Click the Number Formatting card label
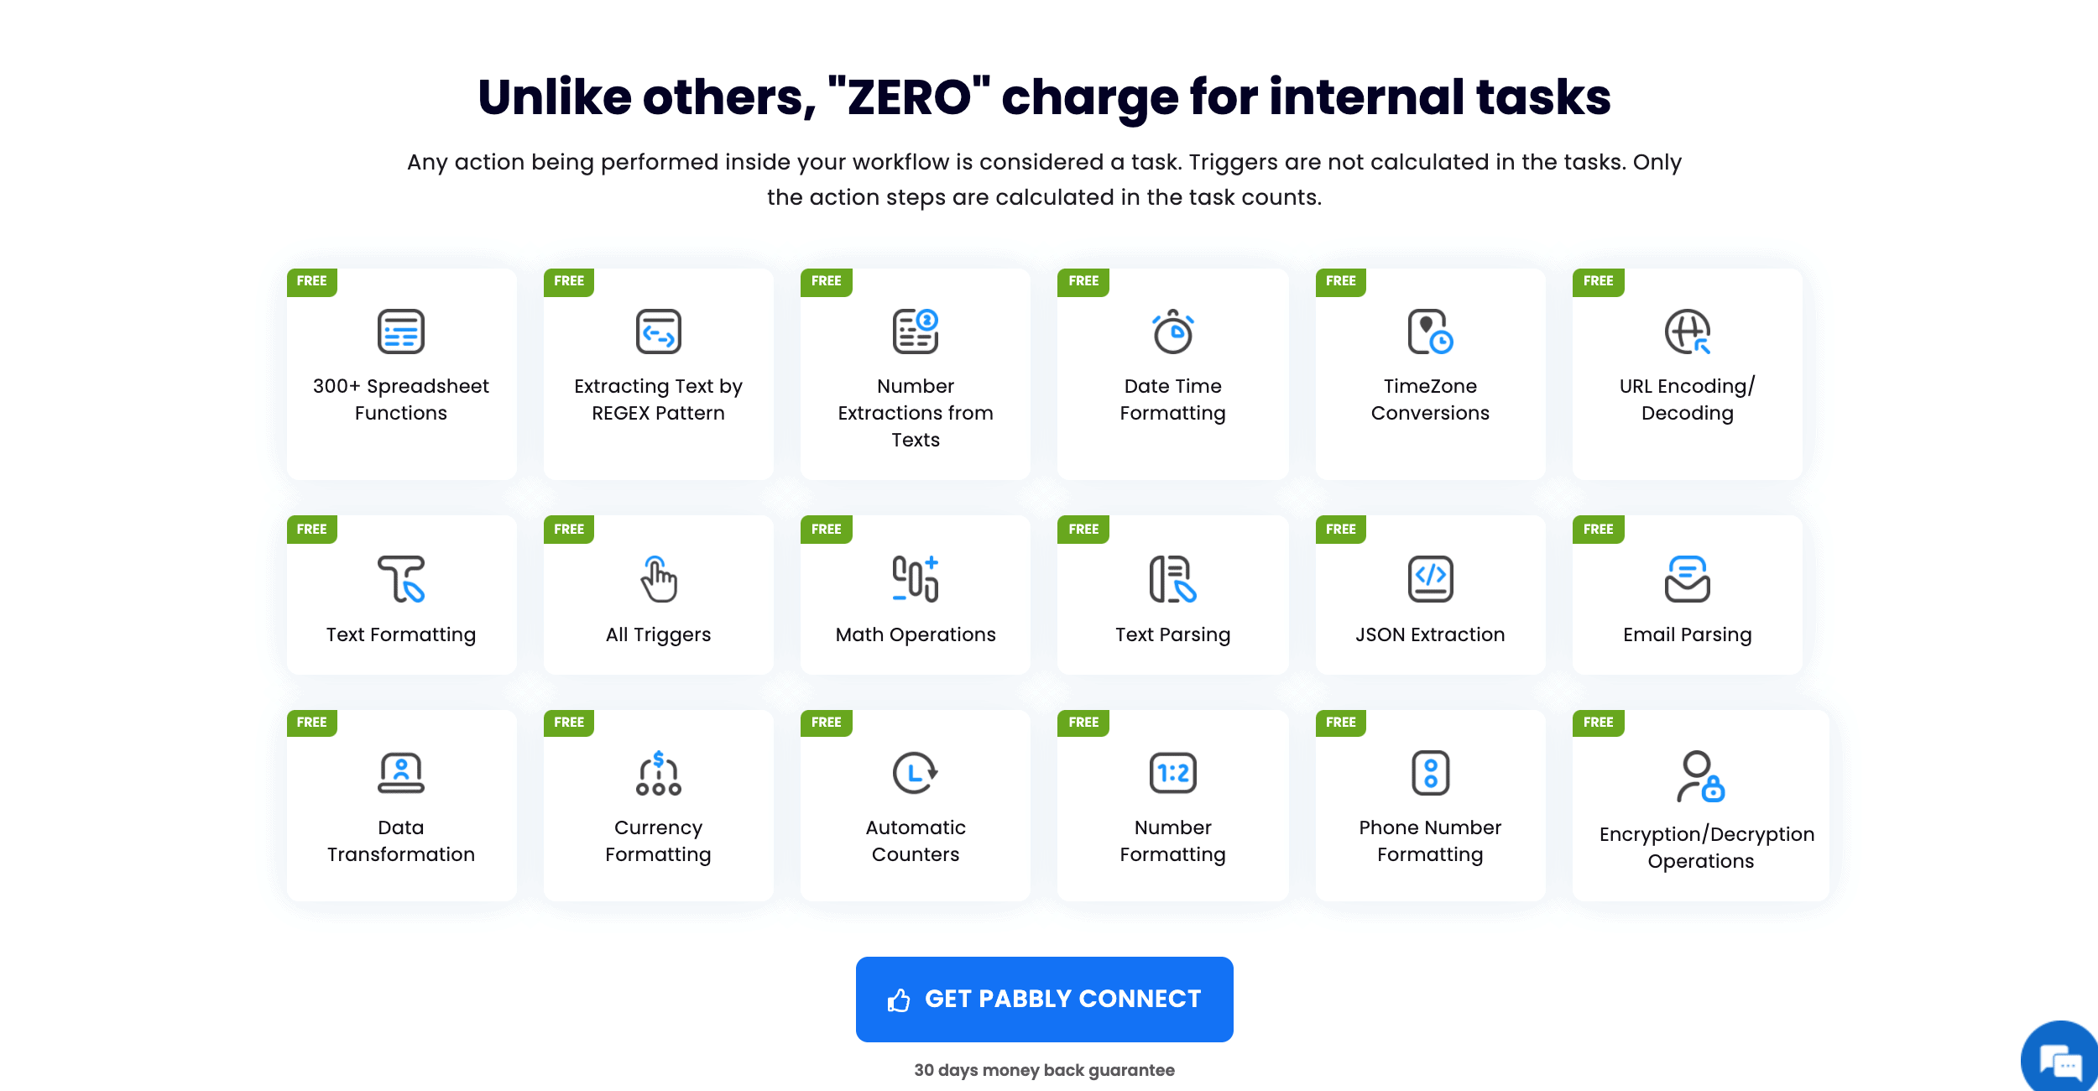The width and height of the screenshot is (2098, 1091). (1172, 841)
